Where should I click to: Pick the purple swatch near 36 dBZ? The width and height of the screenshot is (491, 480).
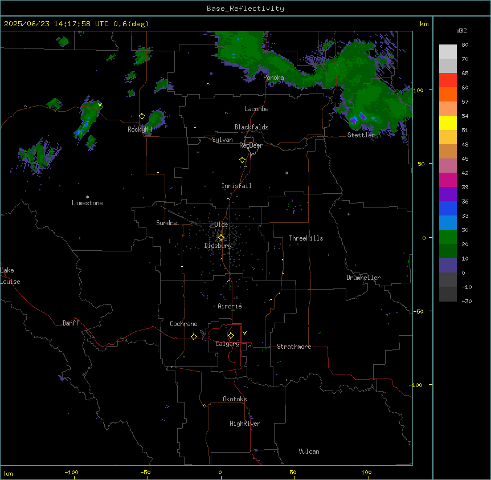tap(448, 194)
